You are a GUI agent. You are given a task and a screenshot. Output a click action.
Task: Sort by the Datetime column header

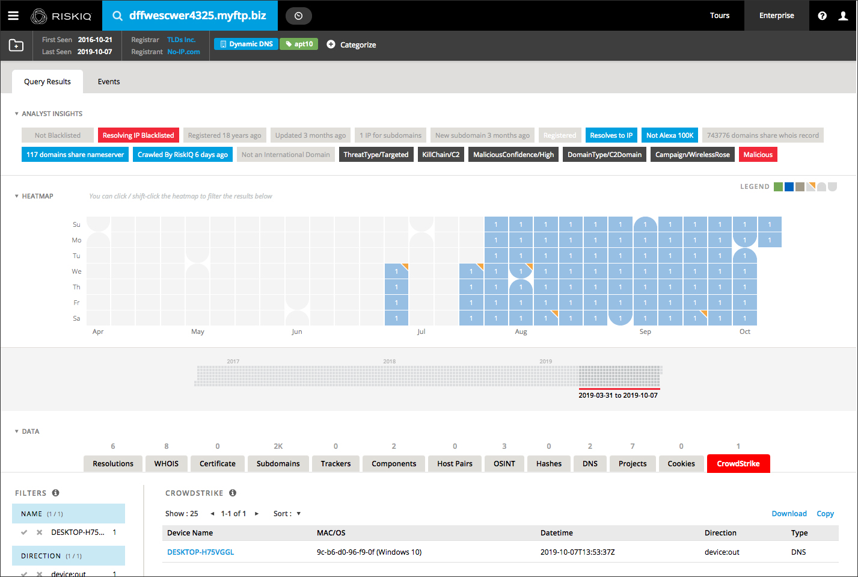tap(557, 533)
